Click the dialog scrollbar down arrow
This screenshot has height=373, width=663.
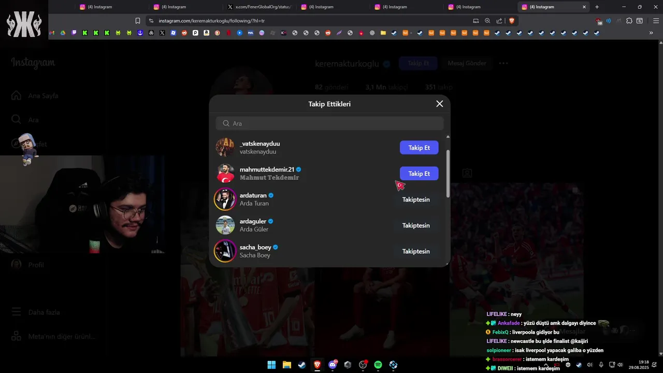[x=448, y=264]
